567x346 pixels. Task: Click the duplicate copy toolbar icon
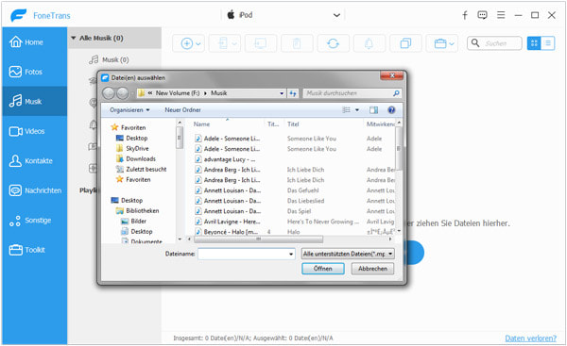point(405,43)
